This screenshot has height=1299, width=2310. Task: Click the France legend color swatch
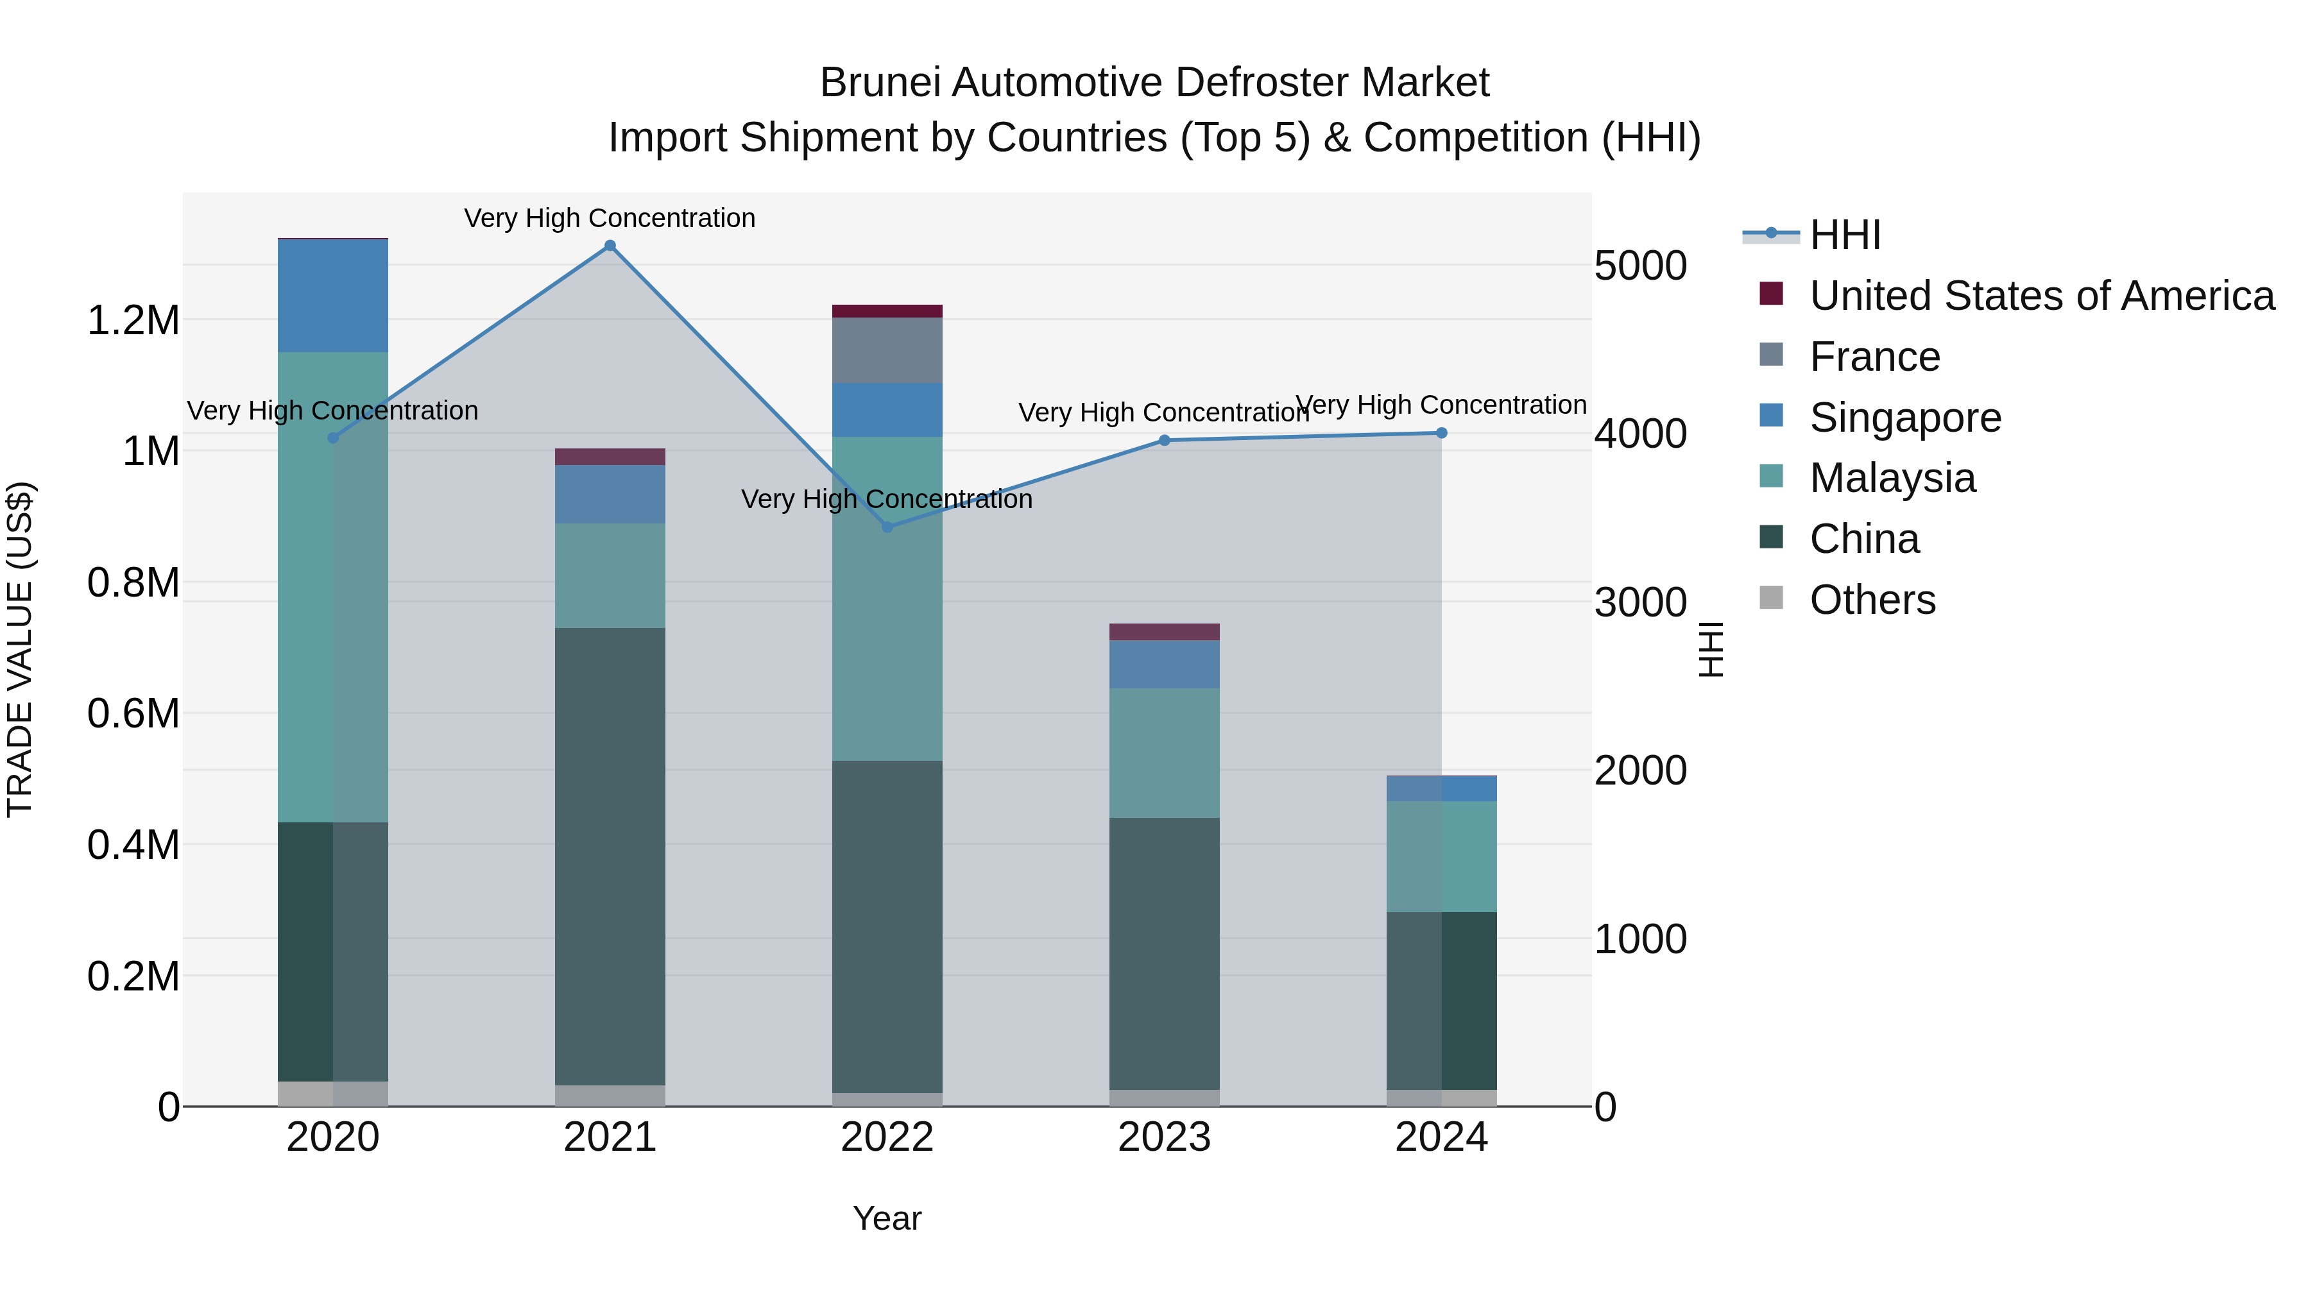point(1771,354)
